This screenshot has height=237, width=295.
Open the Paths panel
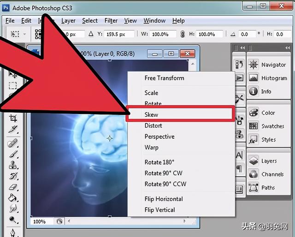tap(261, 188)
